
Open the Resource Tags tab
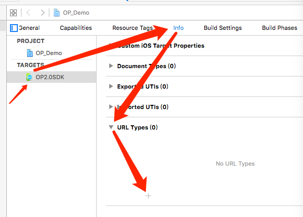coord(132,28)
